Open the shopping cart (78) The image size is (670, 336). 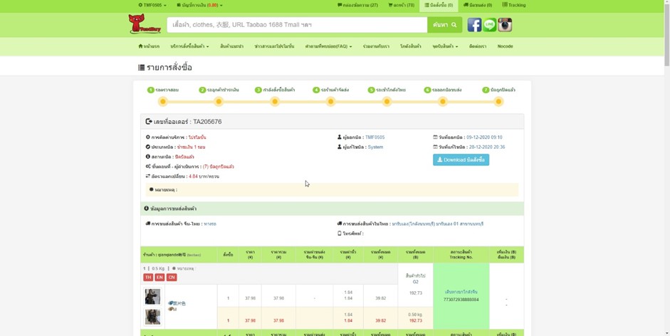[x=401, y=5]
